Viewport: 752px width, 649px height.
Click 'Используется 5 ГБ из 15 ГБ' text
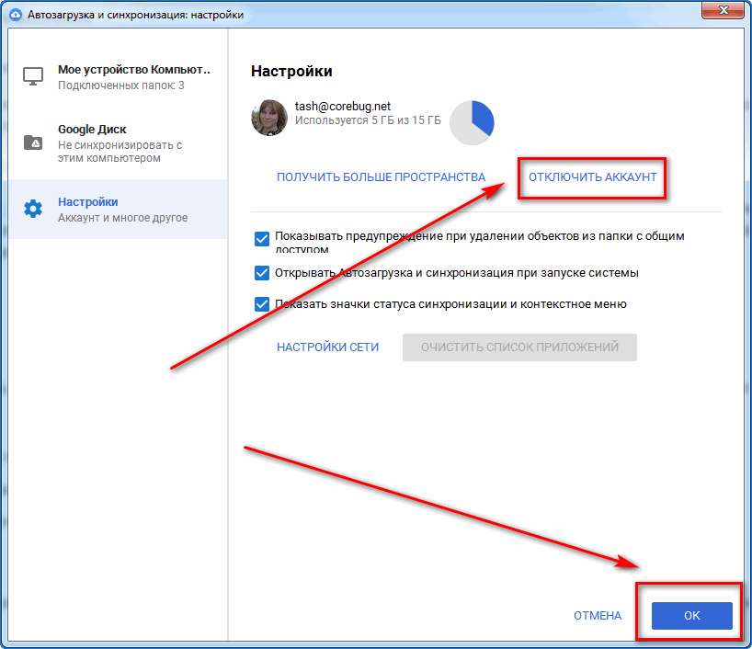368,120
